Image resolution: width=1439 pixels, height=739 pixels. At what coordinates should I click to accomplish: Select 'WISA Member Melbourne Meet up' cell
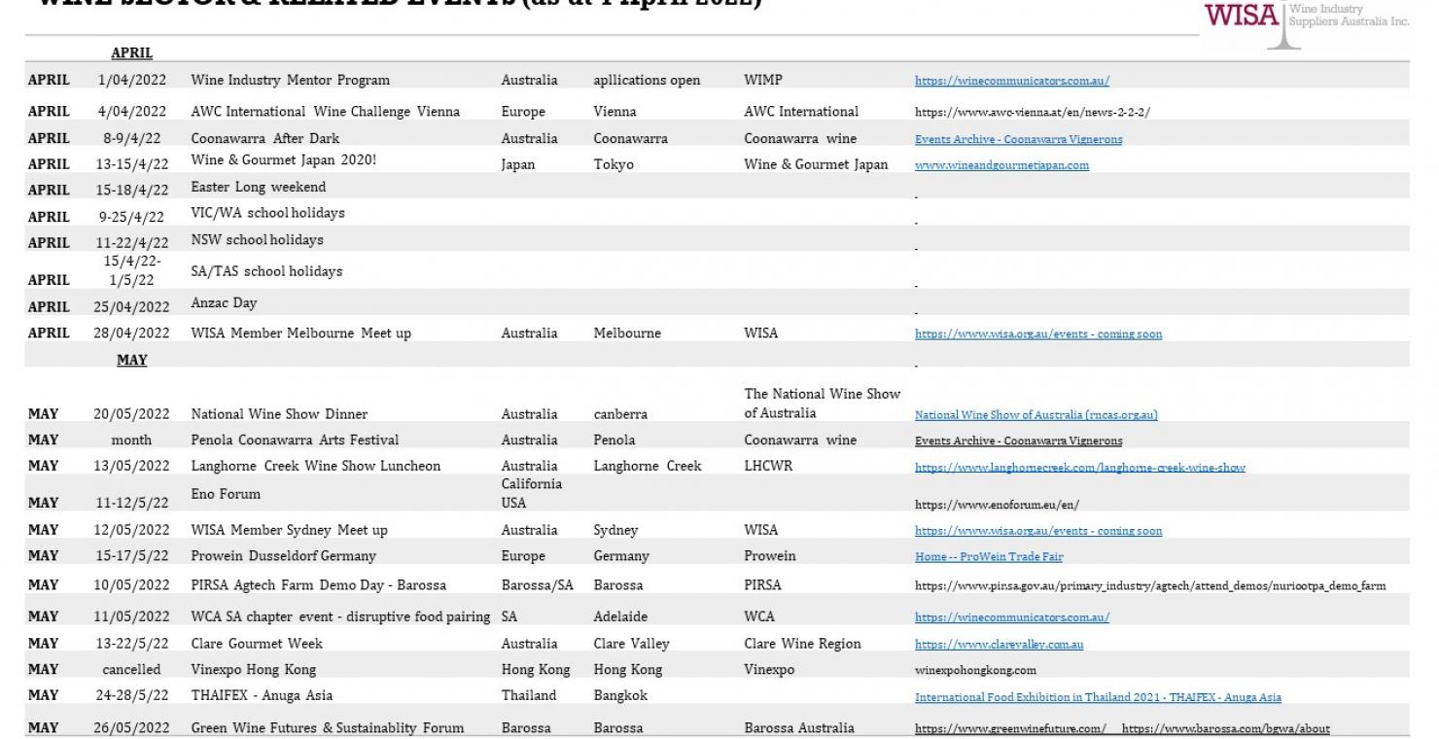pyautogui.click(x=300, y=333)
